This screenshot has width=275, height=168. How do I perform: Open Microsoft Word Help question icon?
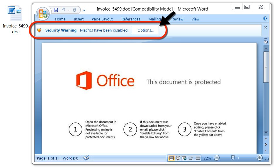pos(265,18)
